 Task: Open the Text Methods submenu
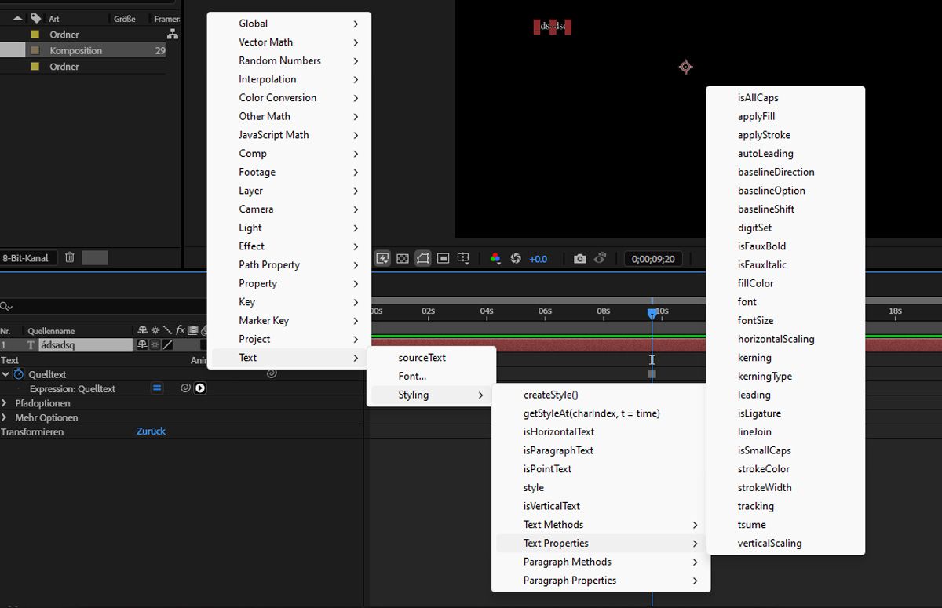601,525
